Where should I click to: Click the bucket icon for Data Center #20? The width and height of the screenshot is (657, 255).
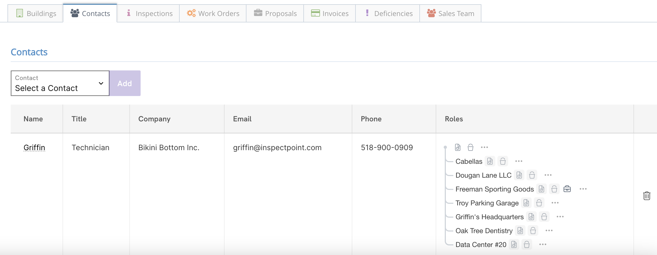click(x=527, y=244)
